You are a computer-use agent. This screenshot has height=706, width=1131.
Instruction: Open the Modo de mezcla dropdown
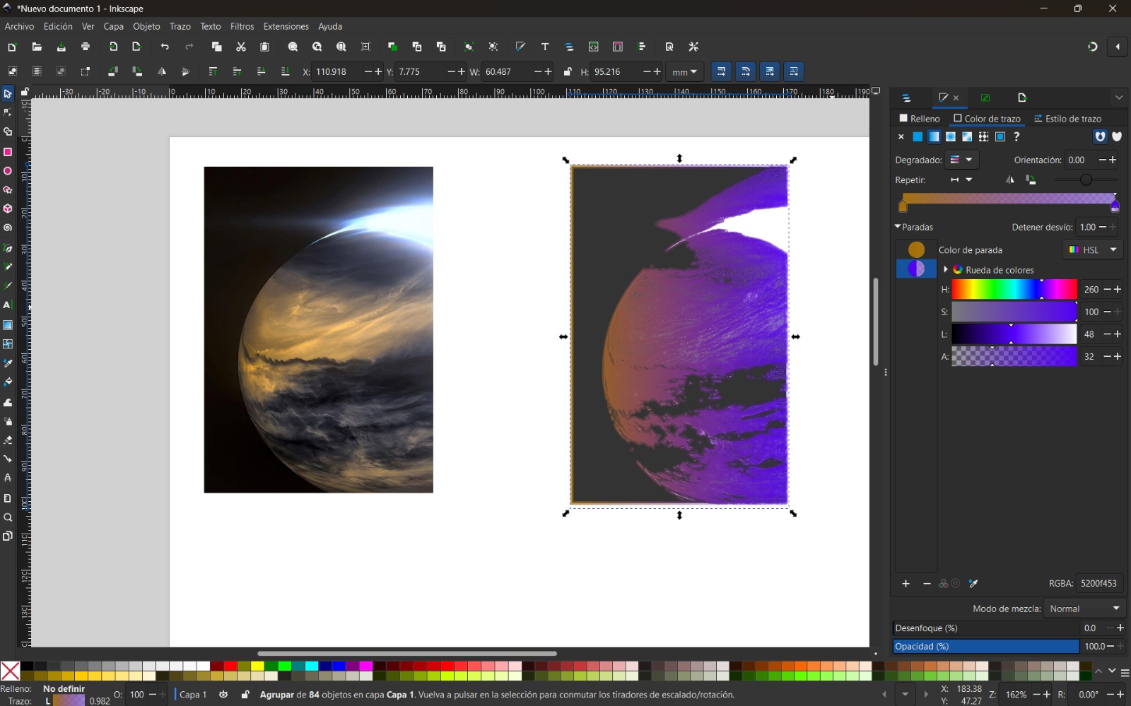point(1084,608)
